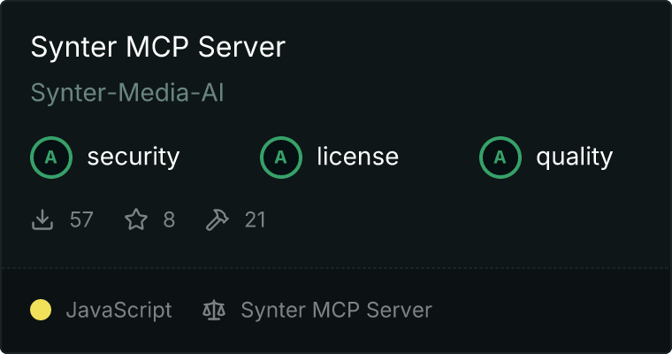The image size is (672, 354).
Task: Click the hammer tools icon
Action: pyautogui.click(x=218, y=219)
